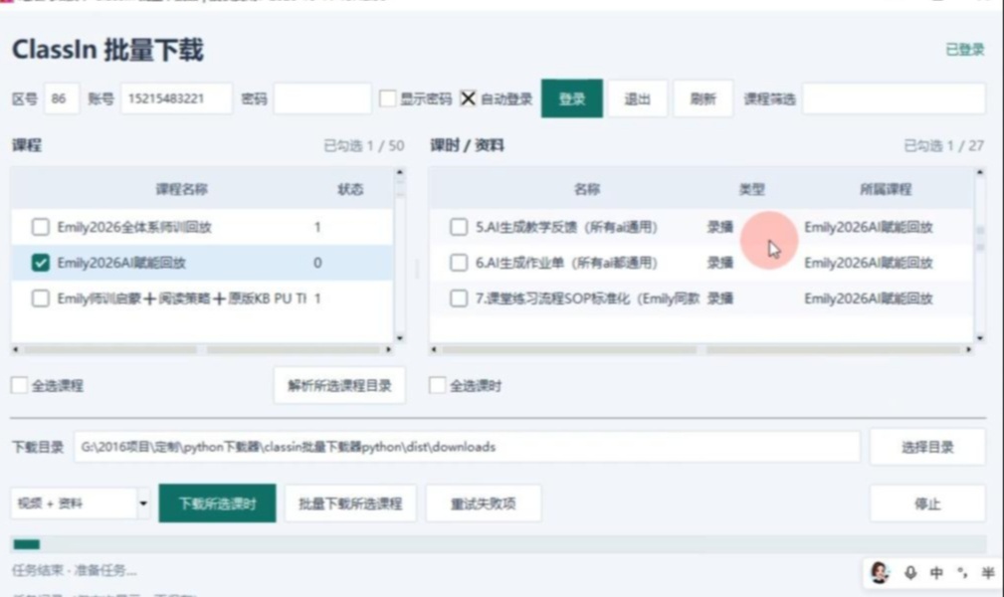Click the 已登录 status text

coord(965,50)
